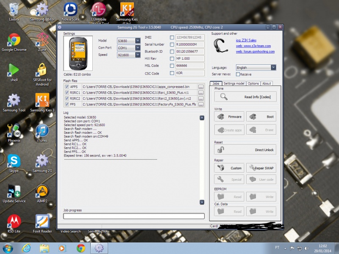Click the MSL Code field showing 666666
This screenshot has width=339, height=254.
tap(190, 66)
